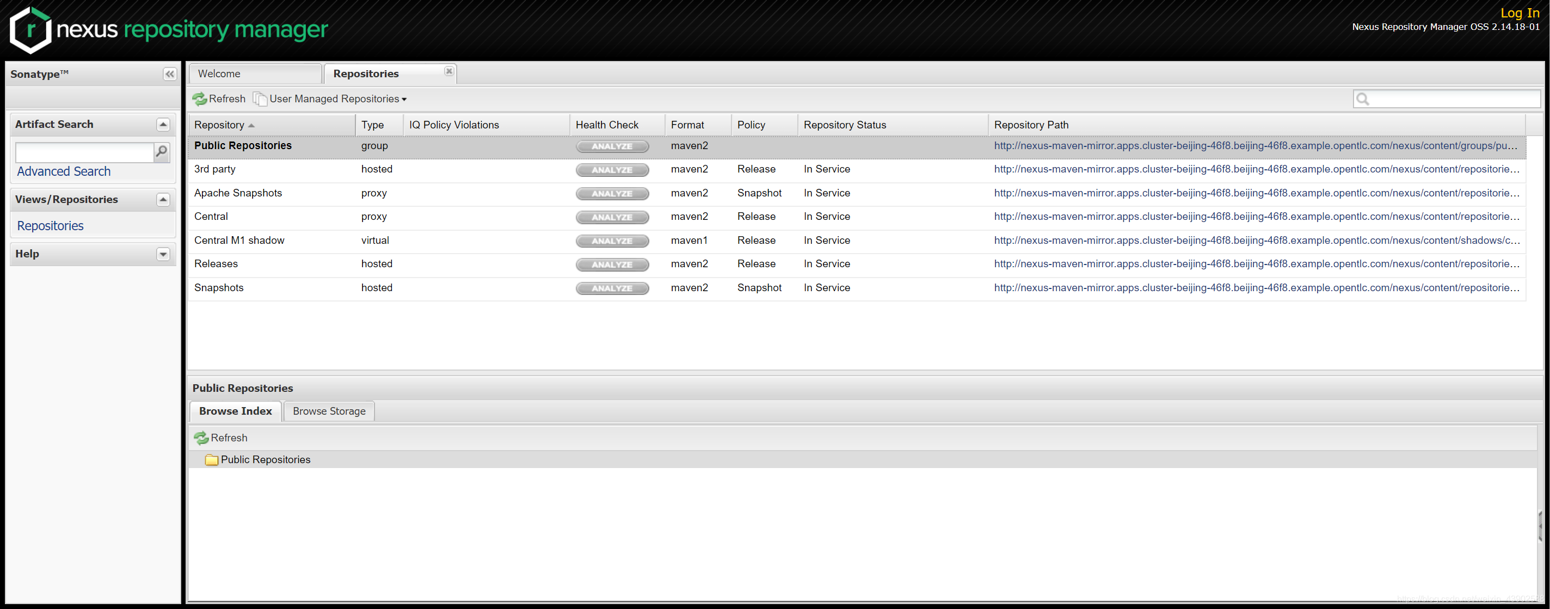
Task: Click ANALYZE for Central repository
Action: [x=612, y=217]
